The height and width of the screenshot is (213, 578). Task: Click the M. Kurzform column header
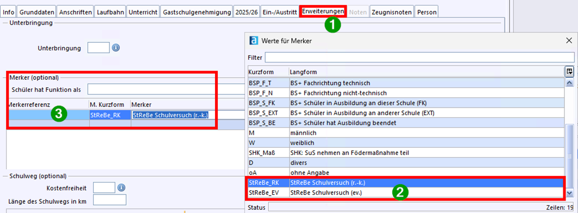point(110,104)
